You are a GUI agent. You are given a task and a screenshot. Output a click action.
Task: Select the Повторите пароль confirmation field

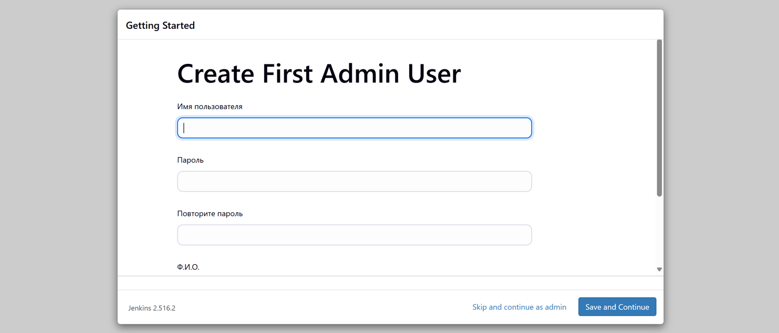(355, 235)
